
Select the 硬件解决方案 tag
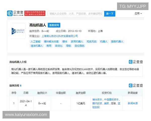tap(51, 42)
